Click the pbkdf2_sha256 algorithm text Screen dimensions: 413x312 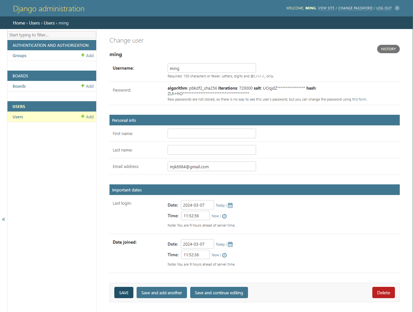point(203,88)
